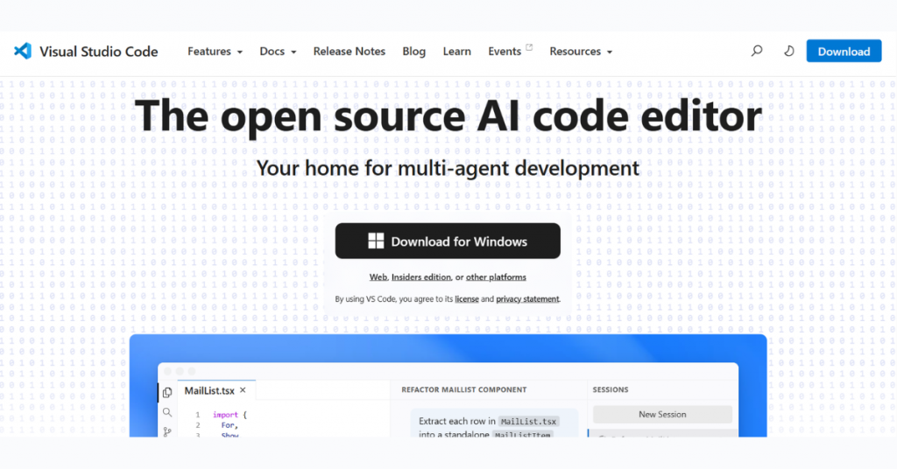Viewport: 897px width, 469px height.
Task: Toggle dark theme with the moon icon
Action: 789,51
